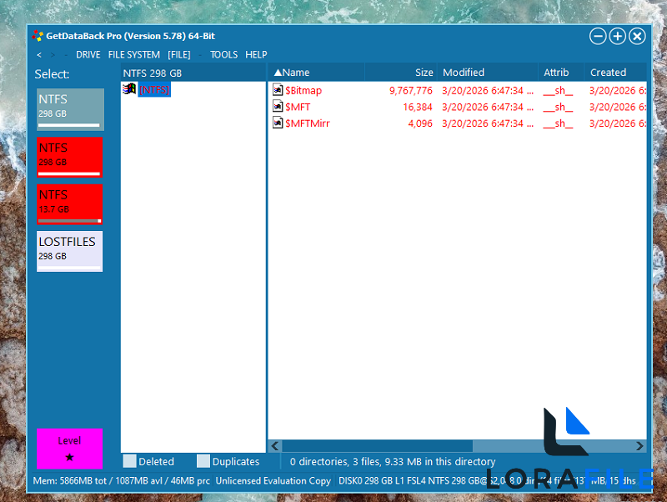The width and height of the screenshot is (667, 502).
Task: Enable the Deleted checkbox
Action: pos(130,460)
